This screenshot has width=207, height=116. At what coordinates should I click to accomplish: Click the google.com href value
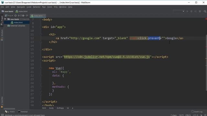pyautogui.click(x=85, y=38)
